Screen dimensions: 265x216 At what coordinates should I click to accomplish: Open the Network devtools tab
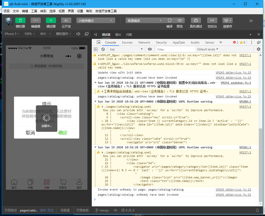[x=144, y=42]
